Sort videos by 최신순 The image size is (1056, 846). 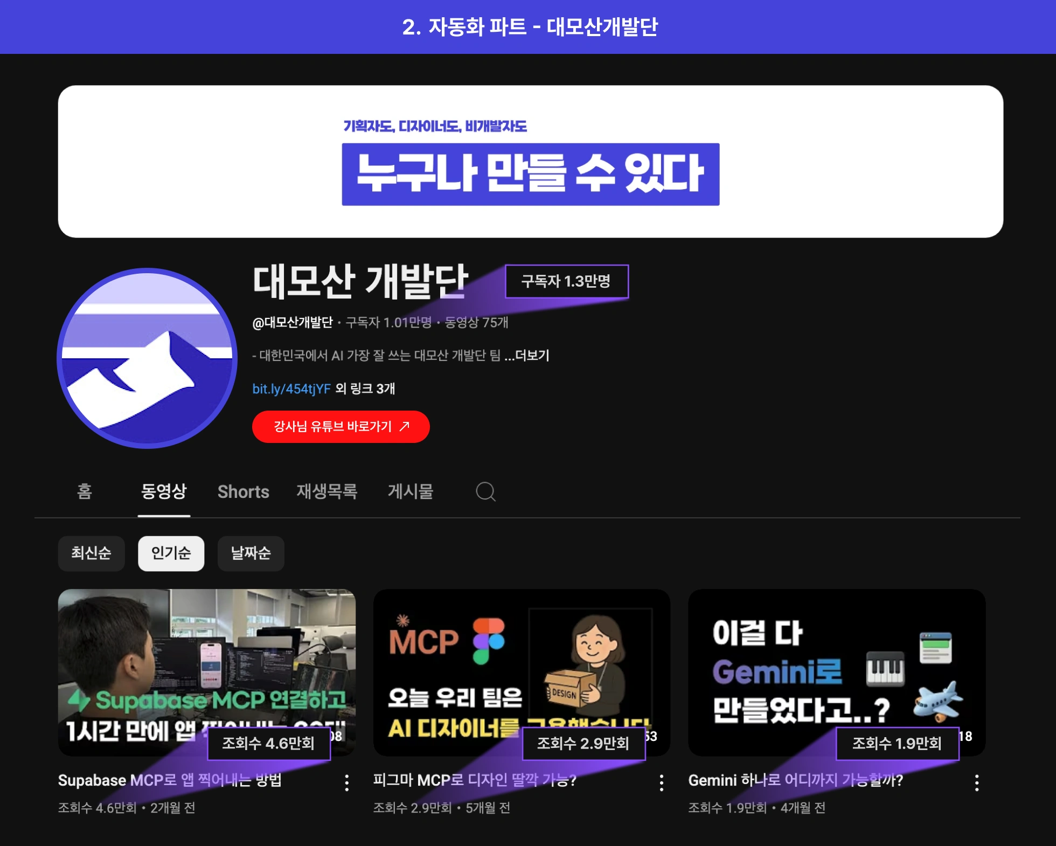pyautogui.click(x=91, y=553)
